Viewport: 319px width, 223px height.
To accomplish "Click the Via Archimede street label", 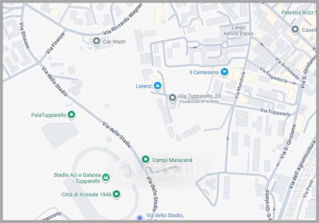I will (287, 68).
